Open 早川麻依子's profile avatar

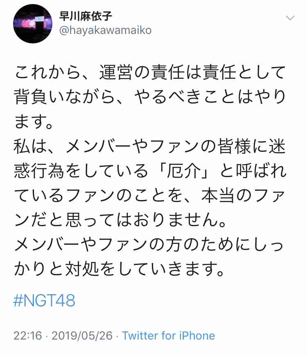point(33,24)
